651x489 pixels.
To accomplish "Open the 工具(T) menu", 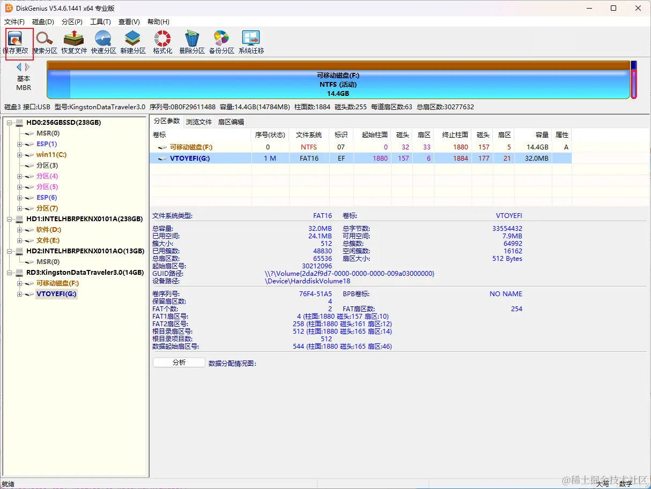I will pos(100,22).
